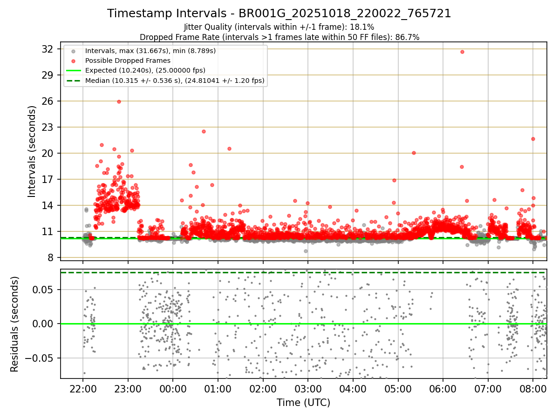Click the '08:00' x-axis tick label
Screen dimensions: 559x419
pos(533,389)
